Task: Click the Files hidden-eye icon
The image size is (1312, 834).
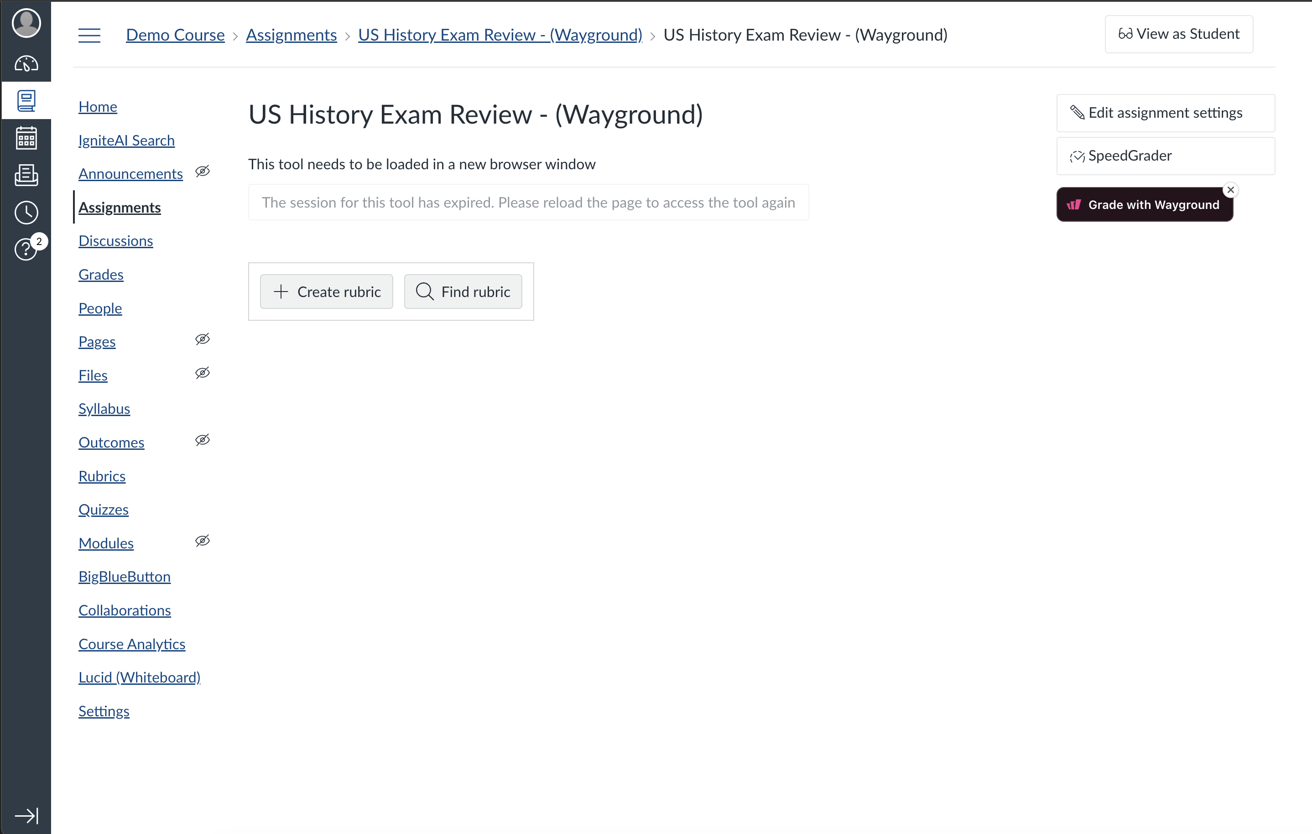Action: [203, 373]
